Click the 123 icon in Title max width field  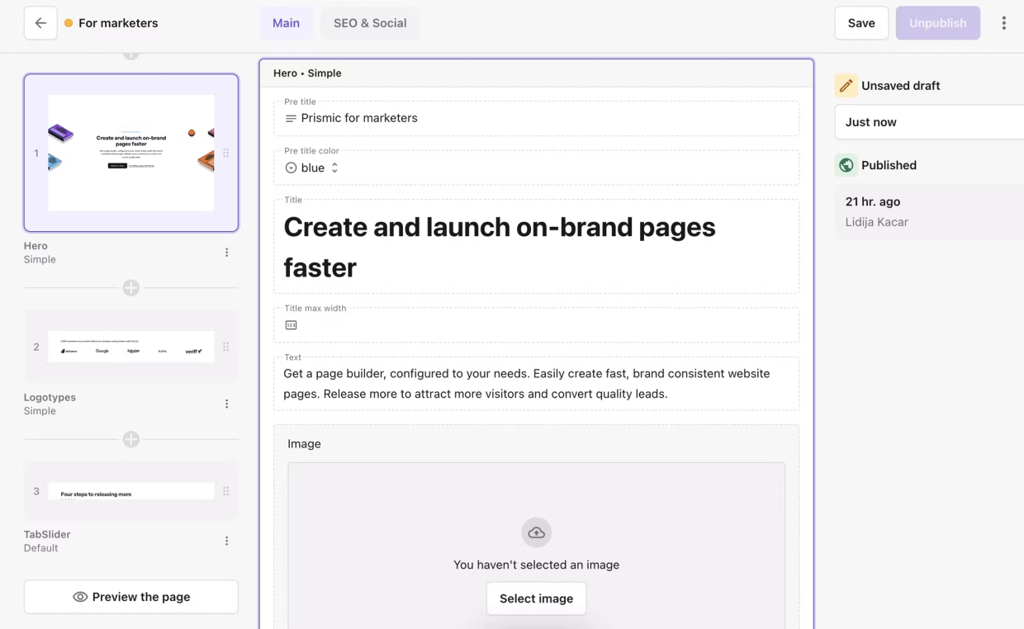point(291,324)
